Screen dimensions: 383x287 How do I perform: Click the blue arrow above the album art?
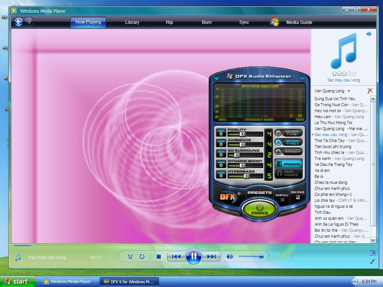(x=369, y=34)
